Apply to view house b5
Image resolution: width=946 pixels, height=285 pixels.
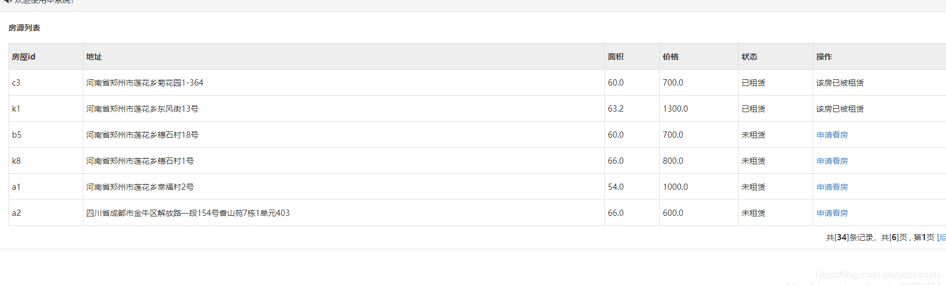[832, 135]
